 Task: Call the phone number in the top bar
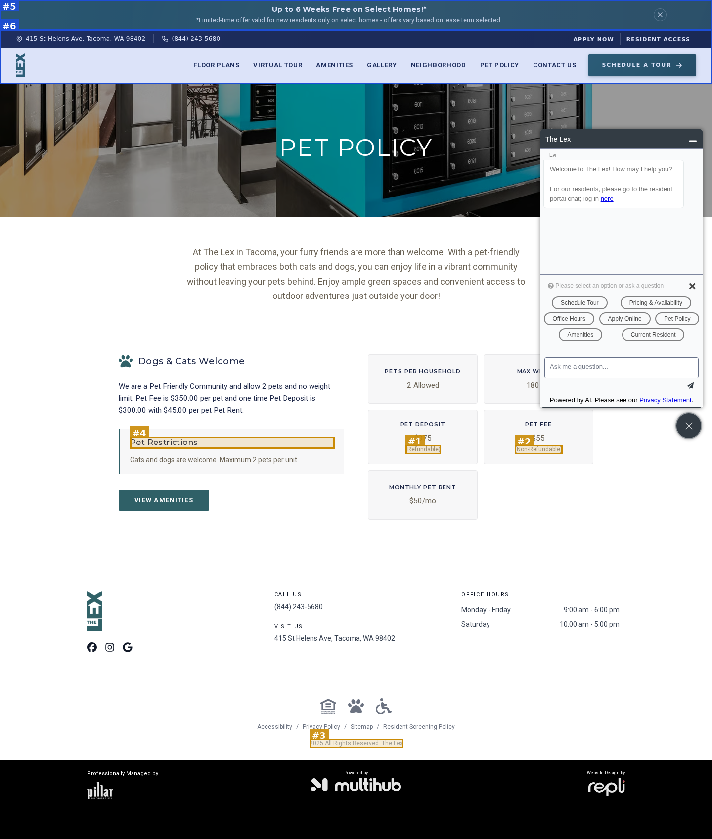pos(196,39)
